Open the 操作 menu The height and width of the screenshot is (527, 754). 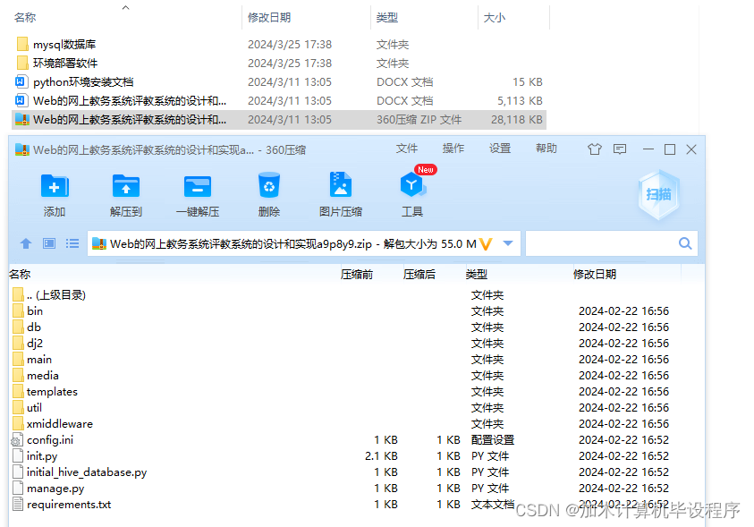coord(453,149)
